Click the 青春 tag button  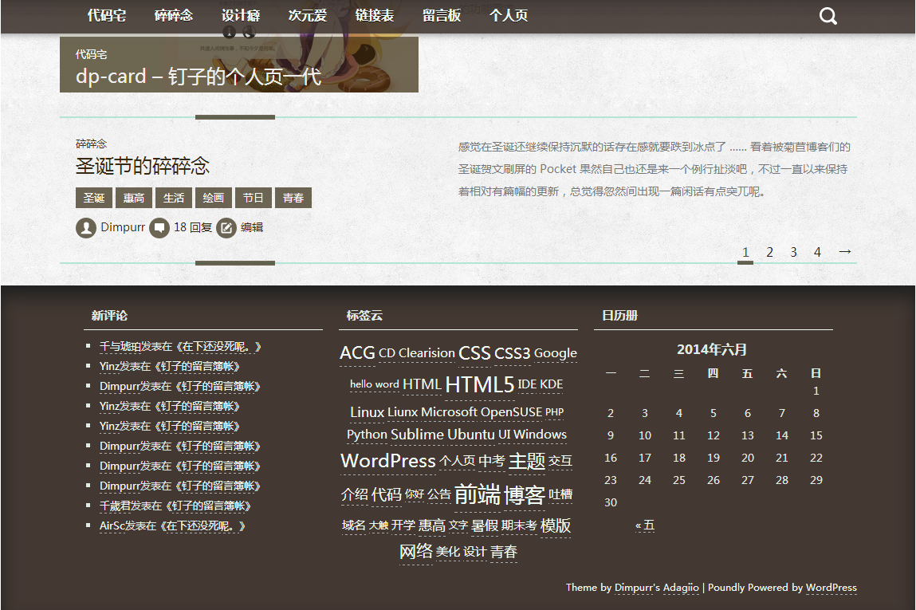click(x=293, y=198)
